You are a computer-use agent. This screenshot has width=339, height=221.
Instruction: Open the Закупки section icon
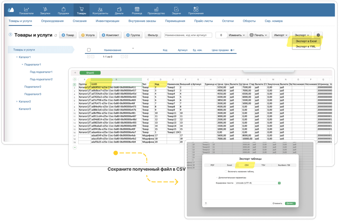pyautogui.click(x=45, y=11)
